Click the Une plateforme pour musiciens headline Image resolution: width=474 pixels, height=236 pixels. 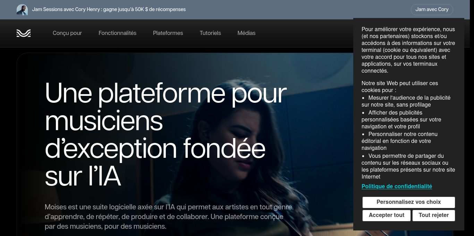coord(166,135)
